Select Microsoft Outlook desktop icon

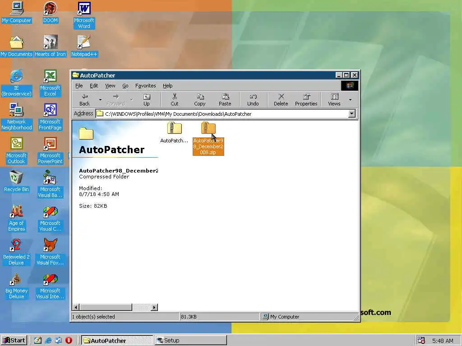[17, 150]
